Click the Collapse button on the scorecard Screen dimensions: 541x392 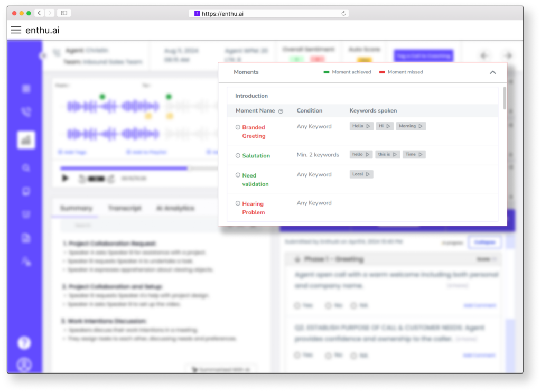click(485, 242)
